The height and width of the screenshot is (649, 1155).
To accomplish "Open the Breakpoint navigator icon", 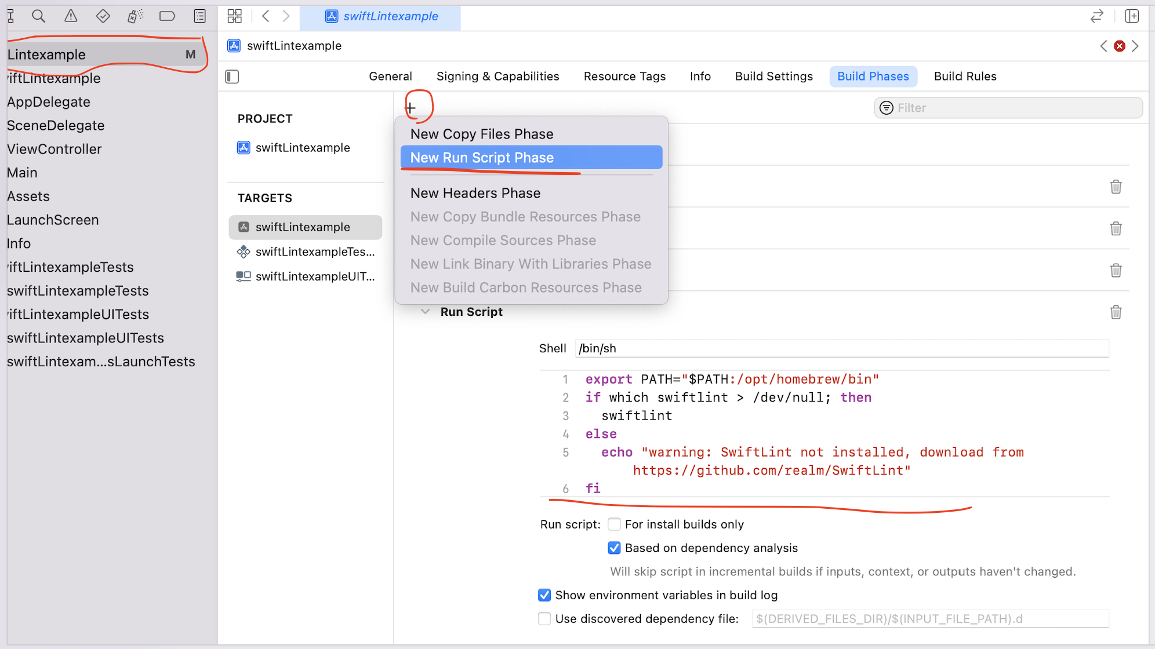I will coord(167,16).
